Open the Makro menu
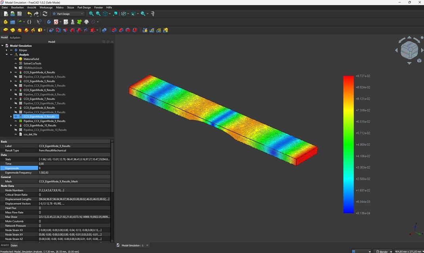The image size is (424, 253). click(x=59, y=8)
